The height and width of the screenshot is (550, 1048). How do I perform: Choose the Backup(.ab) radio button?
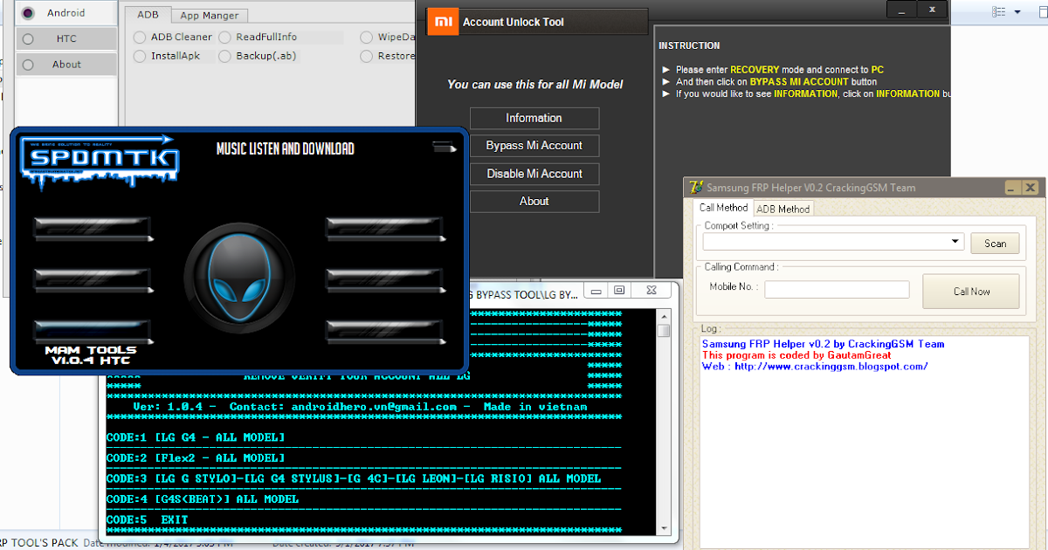click(224, 56)
